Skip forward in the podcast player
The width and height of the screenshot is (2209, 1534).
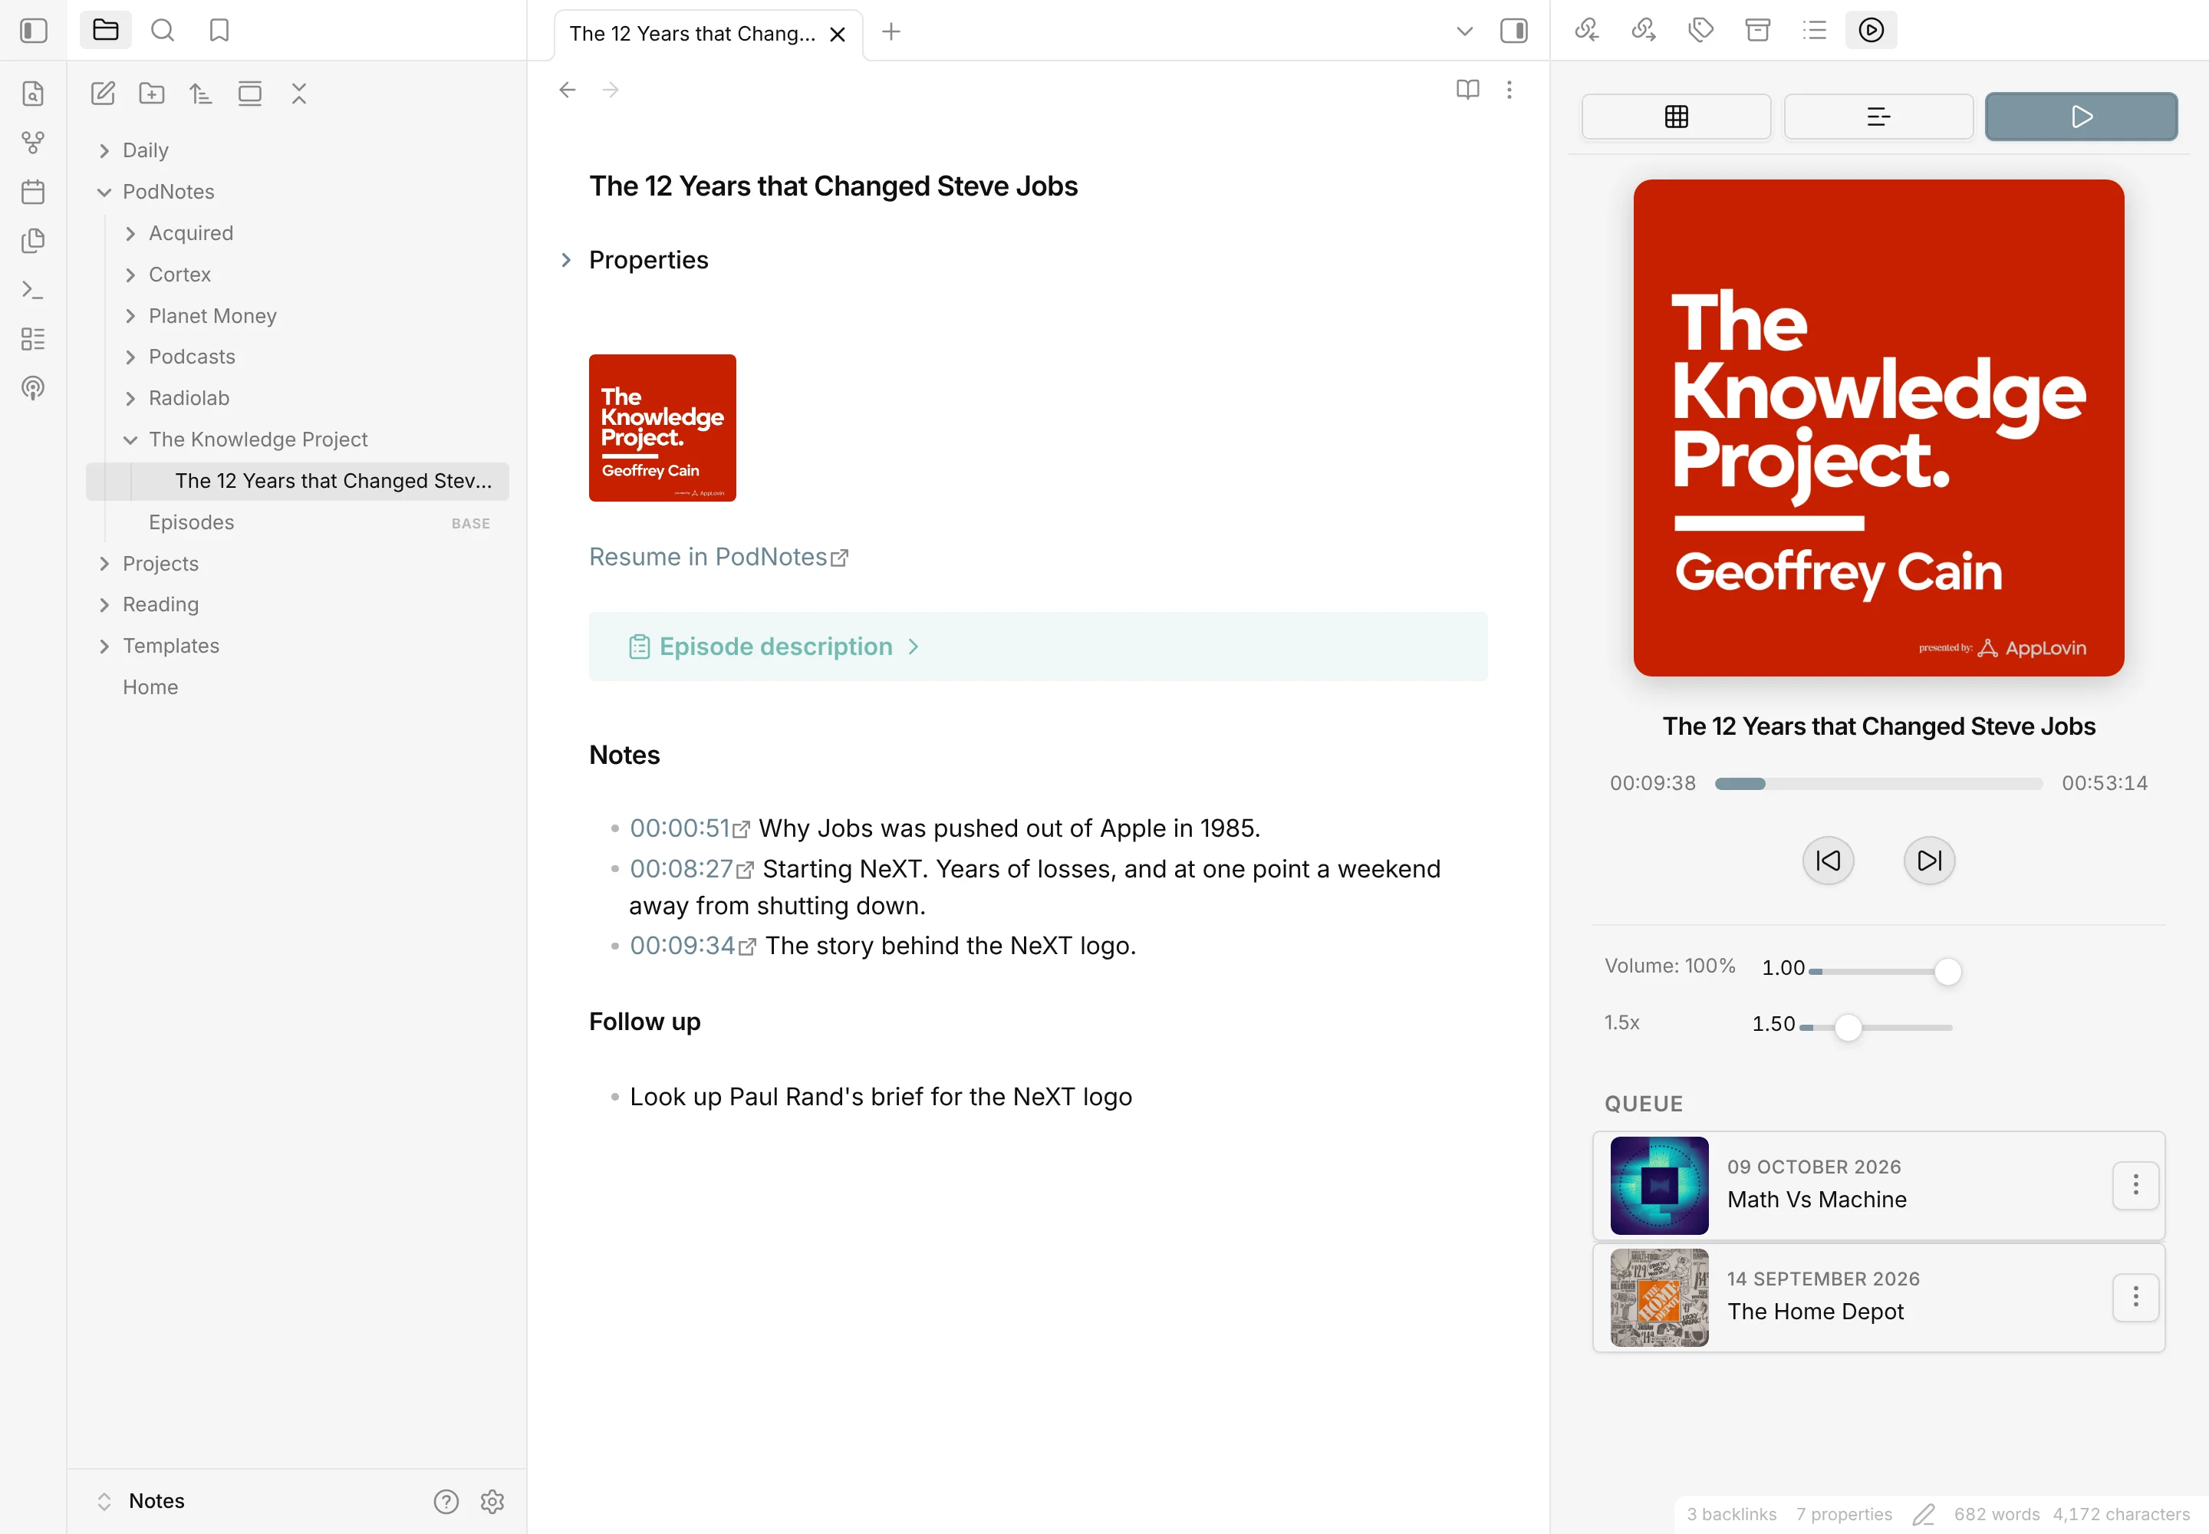tap(1928, 861)
